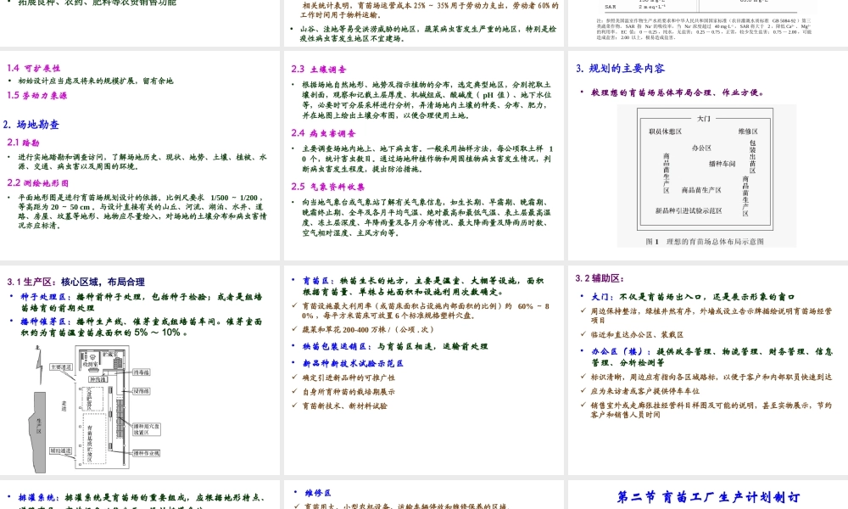Click the 图1 nursery layout diagram
The width and height of the screenshot is (848, 509).
tap(705, 172)
